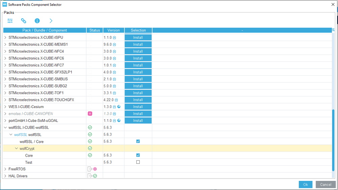338x190 pixels.
Task: Click download icon beside X-CUBE-NFC4 version
Action: [114, 51]
